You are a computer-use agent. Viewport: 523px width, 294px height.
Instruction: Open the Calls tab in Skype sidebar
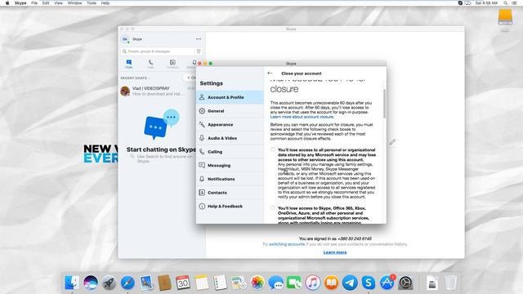[x=150, y=64]
